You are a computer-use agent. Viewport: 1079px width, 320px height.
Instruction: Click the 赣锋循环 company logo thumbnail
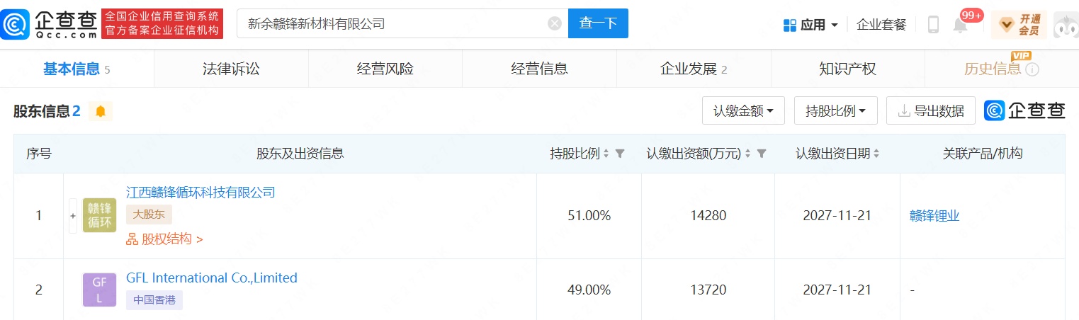(99, 215)
